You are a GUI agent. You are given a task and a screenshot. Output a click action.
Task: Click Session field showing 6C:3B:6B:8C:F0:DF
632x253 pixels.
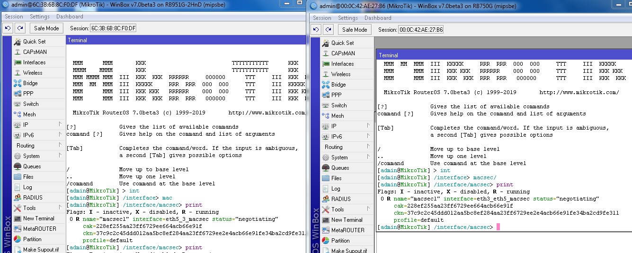[114, 28]
